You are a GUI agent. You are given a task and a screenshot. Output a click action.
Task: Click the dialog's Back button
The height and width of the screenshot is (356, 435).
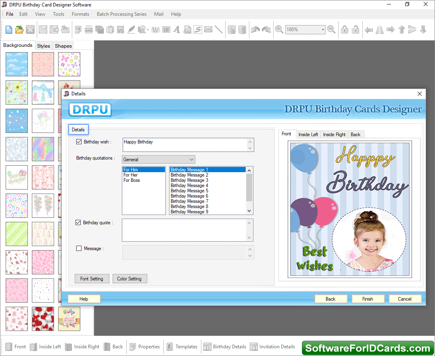pos(330,299)
